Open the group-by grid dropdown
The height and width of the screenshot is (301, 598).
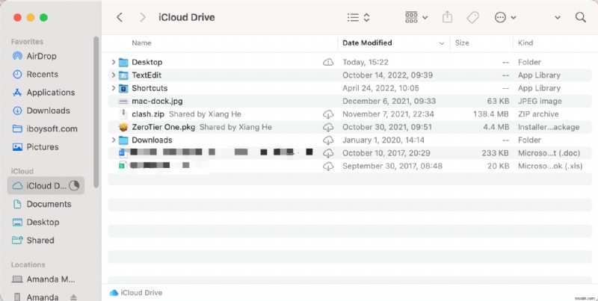[x=416, y=17]
